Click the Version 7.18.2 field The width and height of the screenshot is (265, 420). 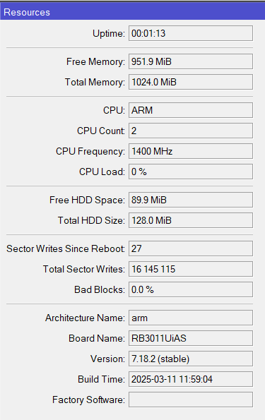click(191, 359)
